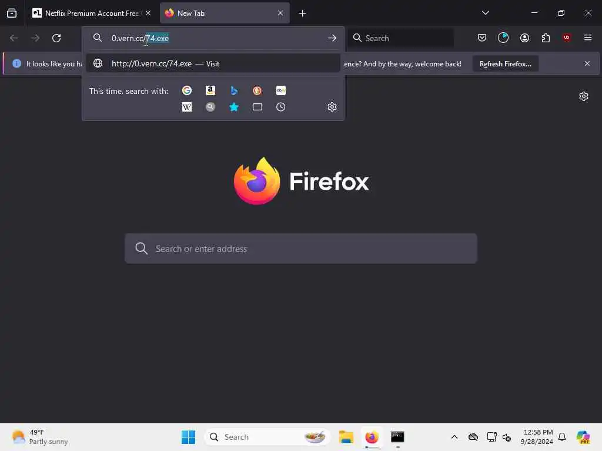The width and height of the screenshot is (602, 451).
Task: Click the Windows taskbar Search box
Action: coord(267,437)
